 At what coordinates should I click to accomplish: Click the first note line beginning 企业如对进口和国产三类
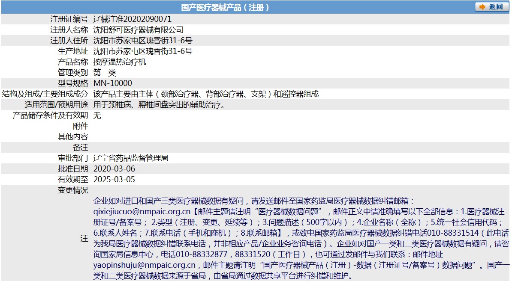click(x=254, y=201)
